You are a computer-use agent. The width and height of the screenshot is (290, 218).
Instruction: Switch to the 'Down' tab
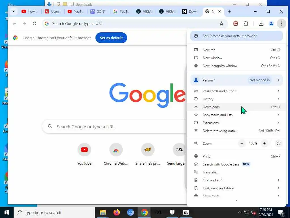click(191, 11)
